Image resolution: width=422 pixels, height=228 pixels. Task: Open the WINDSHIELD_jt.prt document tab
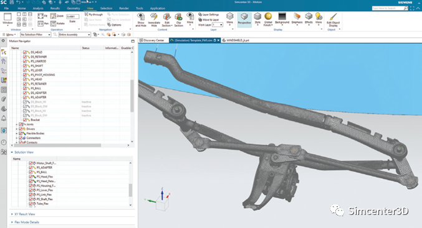[x=236, y=40]
